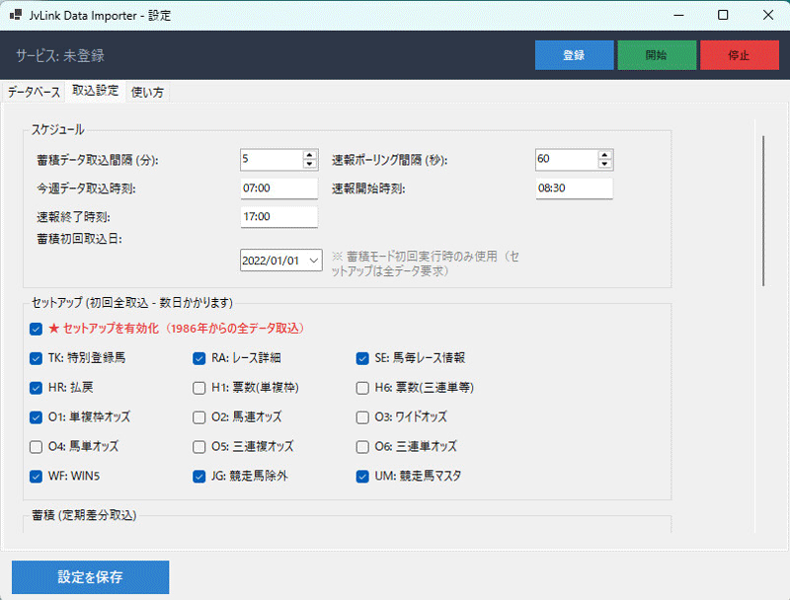Decrease 速報ポーリング間隔 with the down arrow

(605, 164)
